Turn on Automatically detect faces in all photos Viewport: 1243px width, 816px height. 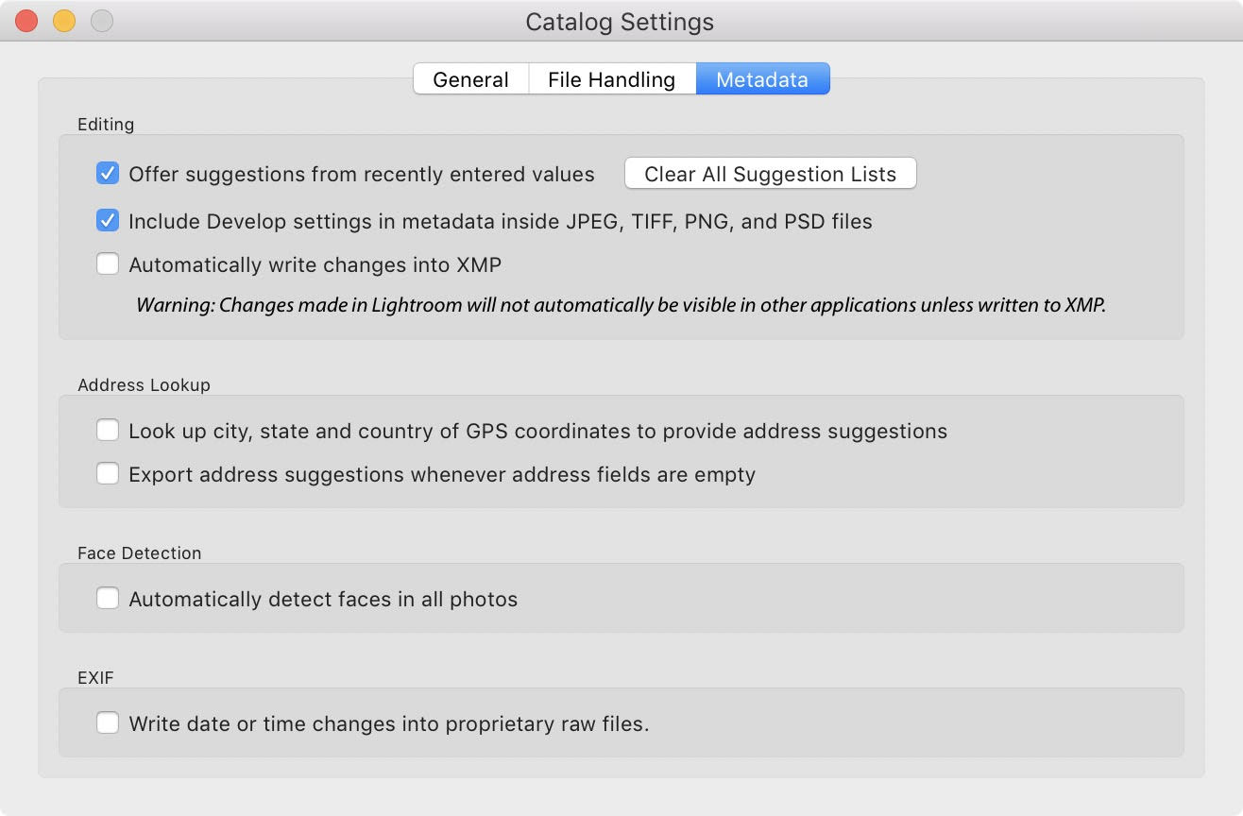(108, 599)
